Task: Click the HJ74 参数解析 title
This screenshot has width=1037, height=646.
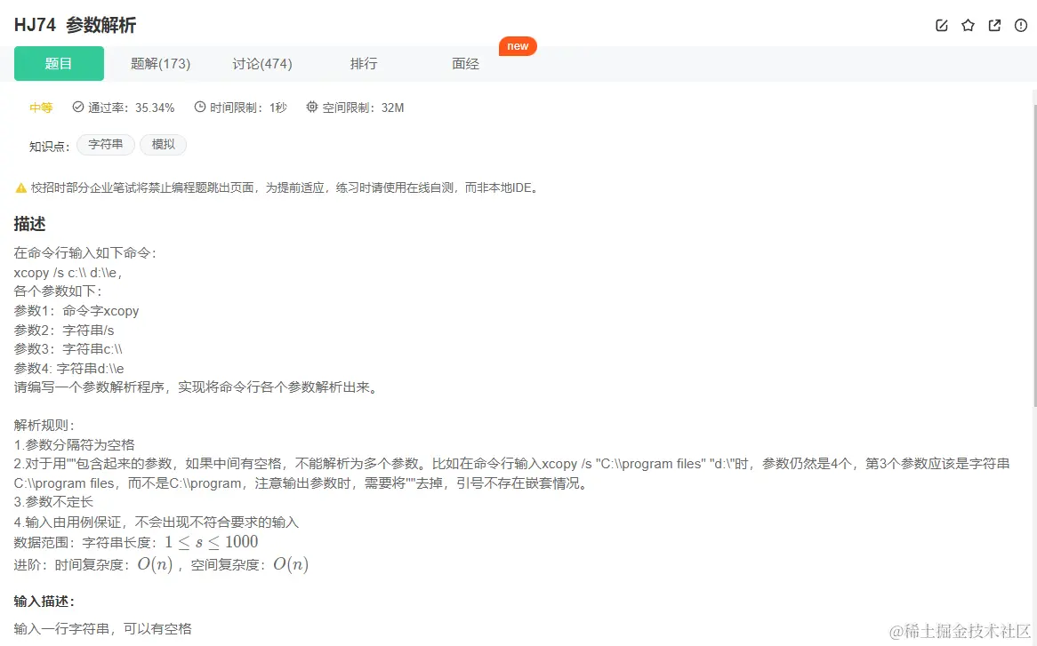Action: point(75,25)
